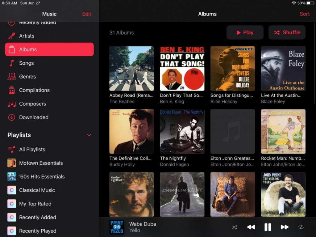The height and width of the screenshot is (237, 316).
Task: Click The Definitive Coll... album title
Action: (131, 158)
